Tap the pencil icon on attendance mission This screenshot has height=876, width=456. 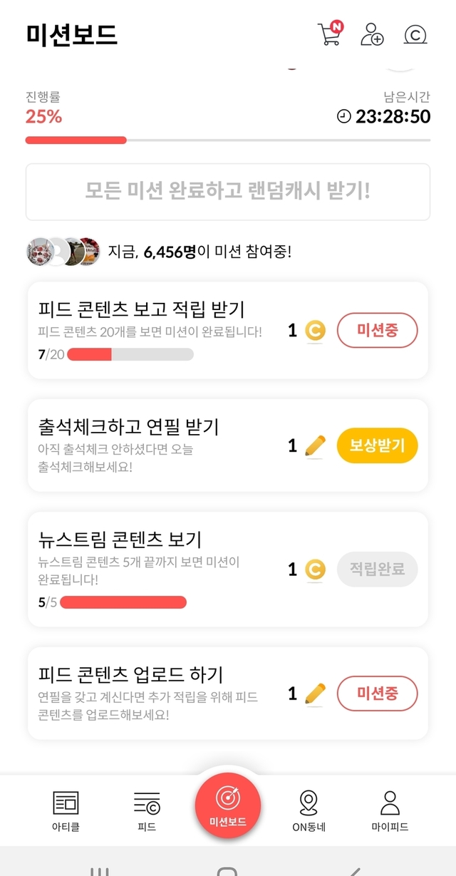[315, 445]
